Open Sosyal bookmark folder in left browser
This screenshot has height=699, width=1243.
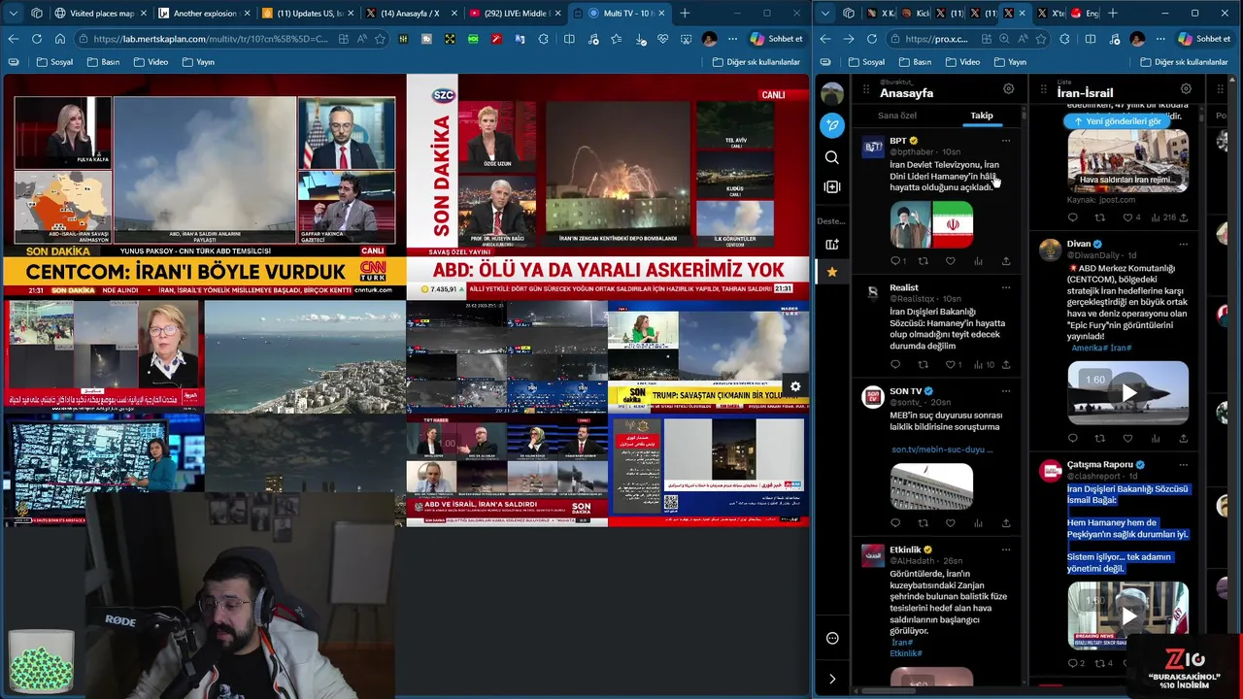[x=54, y=62]
